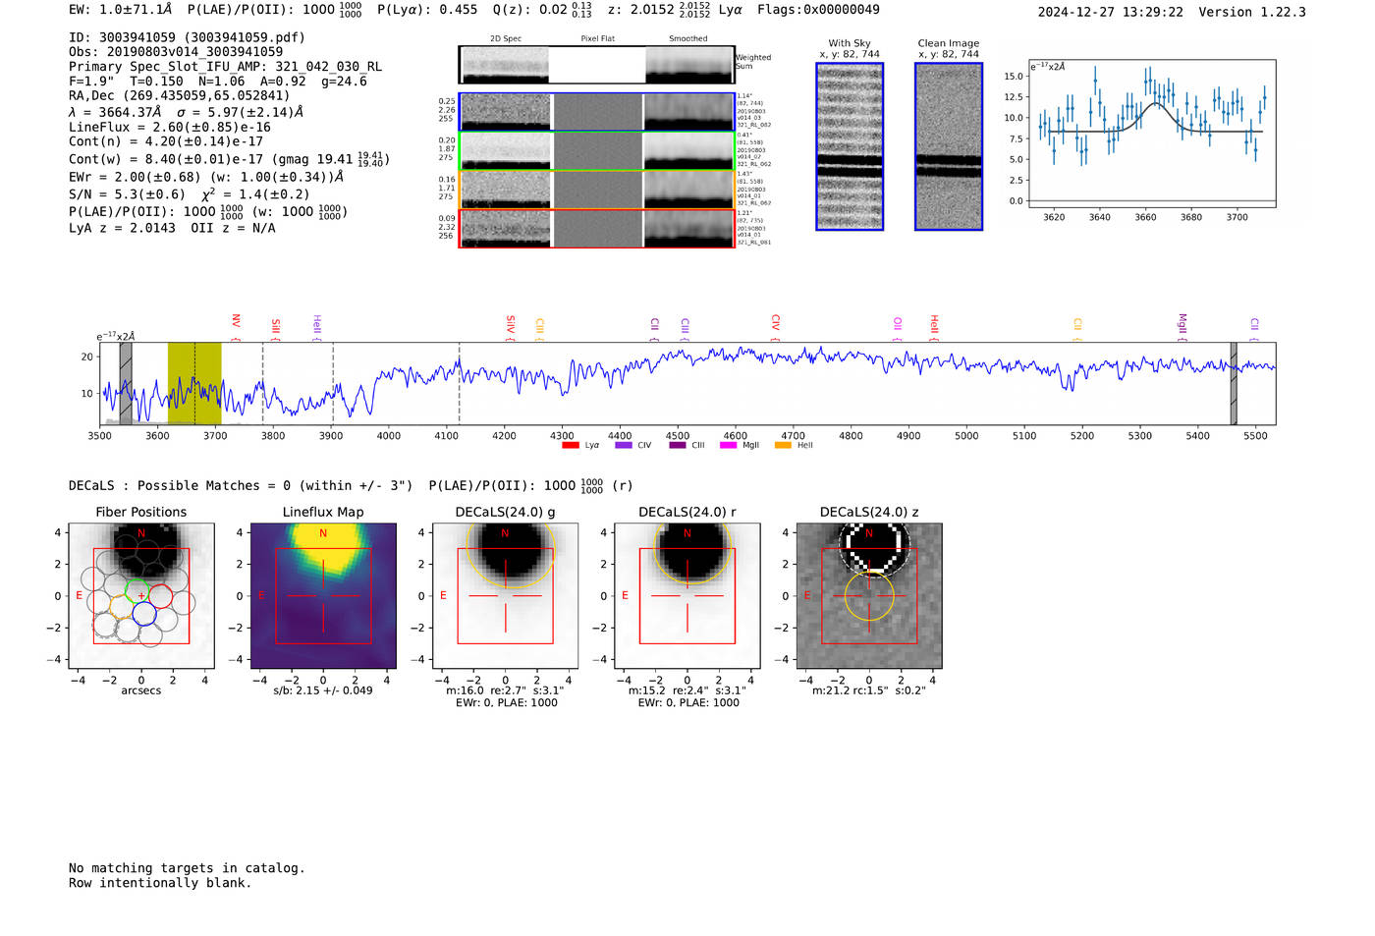Click the CIV legend color swatch
1375x936 pixels.
pyautogui.click(x=623, y=445)
